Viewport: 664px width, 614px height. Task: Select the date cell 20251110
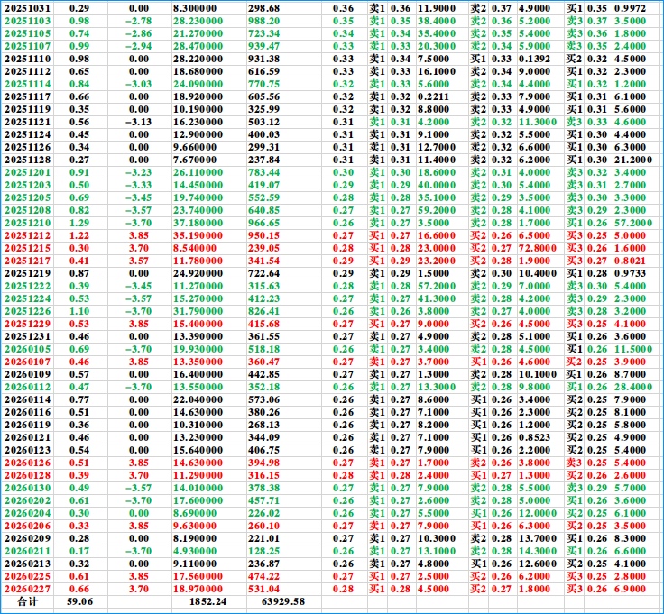click(27, 59)
